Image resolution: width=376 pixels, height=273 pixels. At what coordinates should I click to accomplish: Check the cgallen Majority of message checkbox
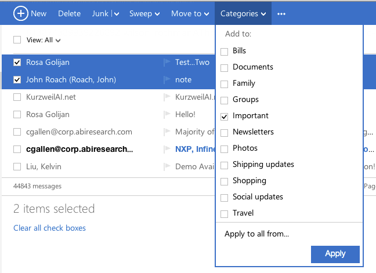(x=17, y=132)
